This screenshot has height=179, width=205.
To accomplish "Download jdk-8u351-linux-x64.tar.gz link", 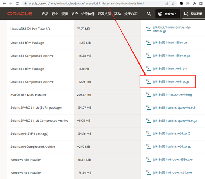I will [171, 82].
